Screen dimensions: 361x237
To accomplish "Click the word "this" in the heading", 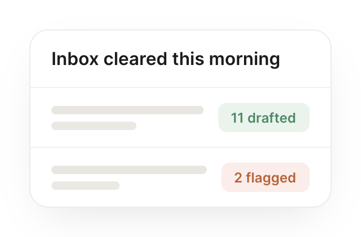I will pos(188,59).
